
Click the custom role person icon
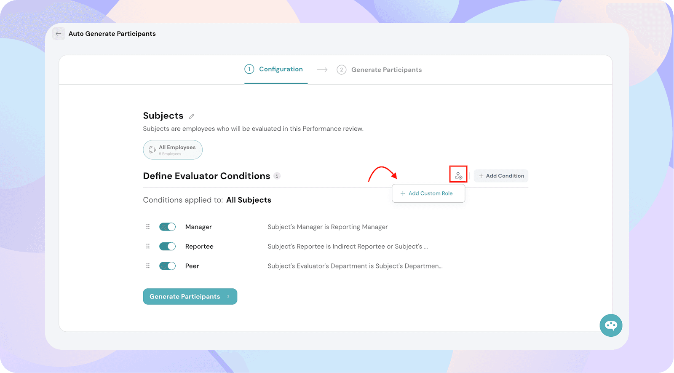pyautogui.click(x=458, y=174)
